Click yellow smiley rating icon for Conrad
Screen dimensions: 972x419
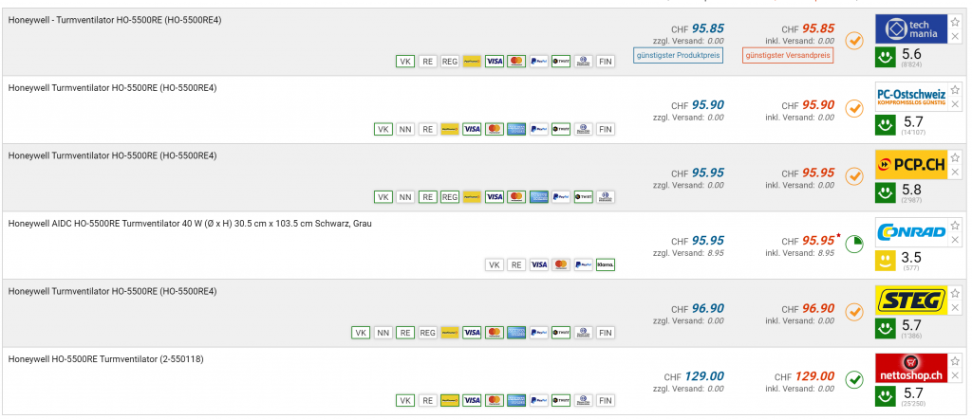coord(885,260)
